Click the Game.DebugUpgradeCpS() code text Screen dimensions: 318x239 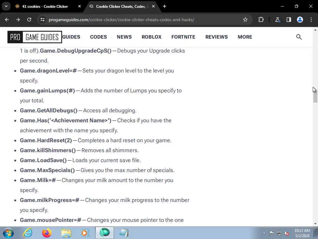pos(76,51)
